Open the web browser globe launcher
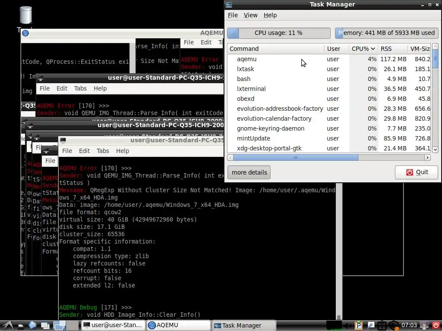 [x=32, y=325]
